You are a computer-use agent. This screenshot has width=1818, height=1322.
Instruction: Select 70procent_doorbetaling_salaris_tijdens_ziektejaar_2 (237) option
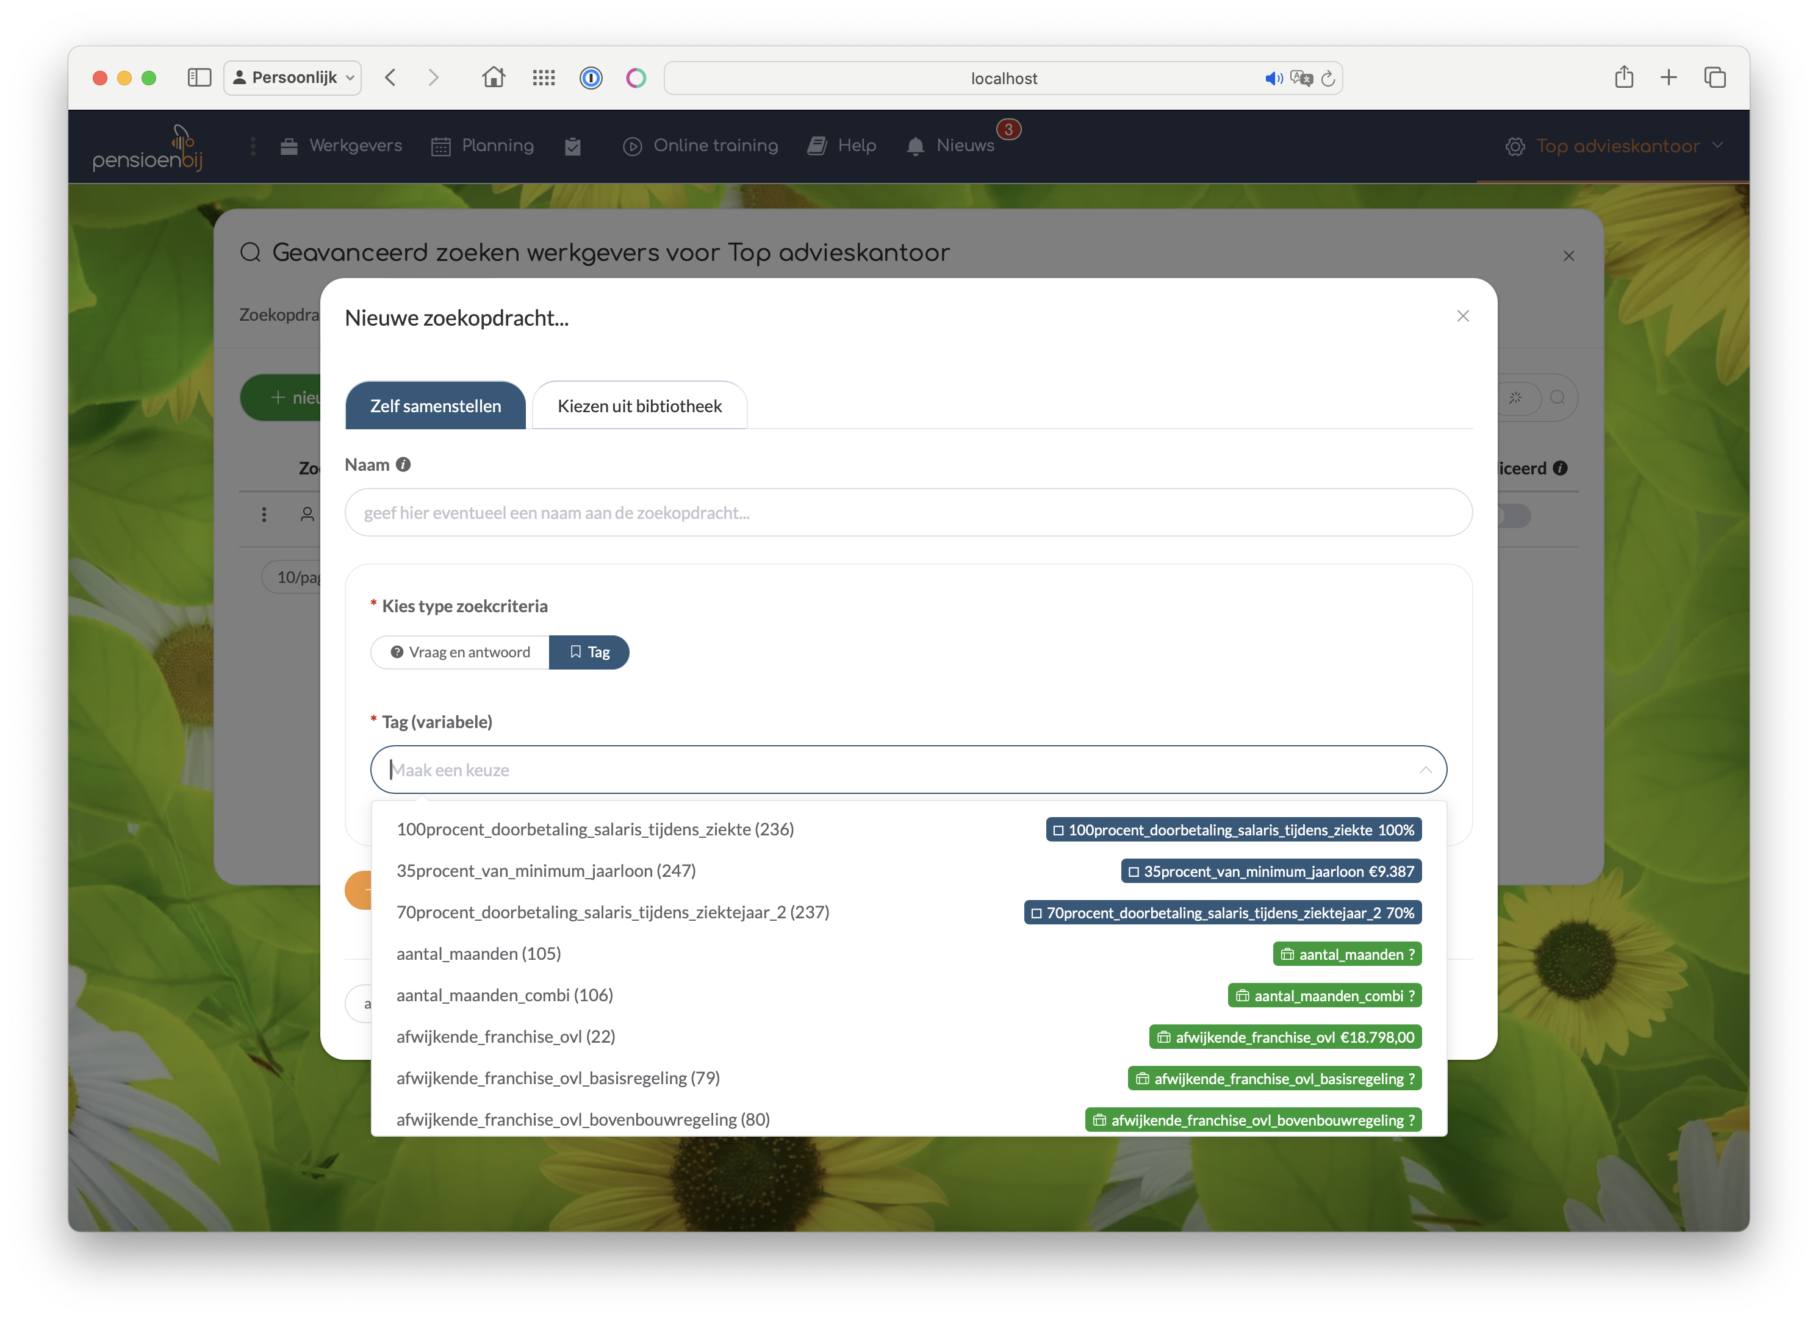[908, 913]
